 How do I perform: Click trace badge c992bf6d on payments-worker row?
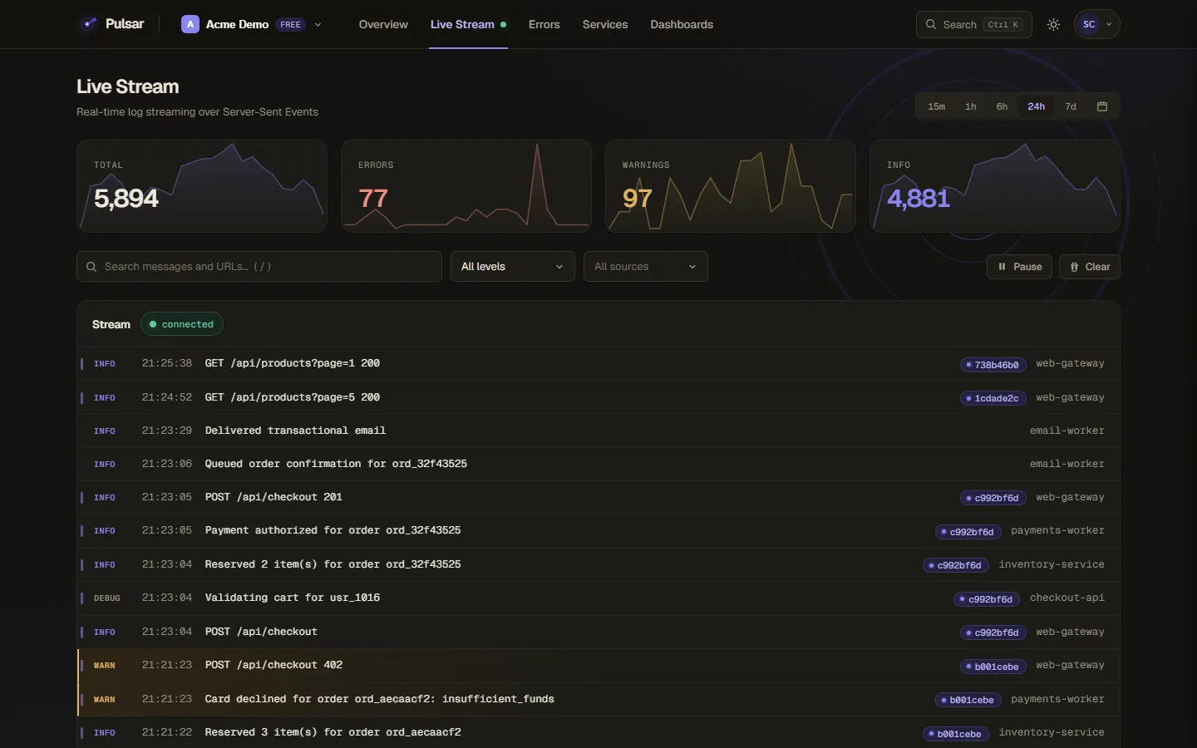pyautogui.click(x=968, y=532)
